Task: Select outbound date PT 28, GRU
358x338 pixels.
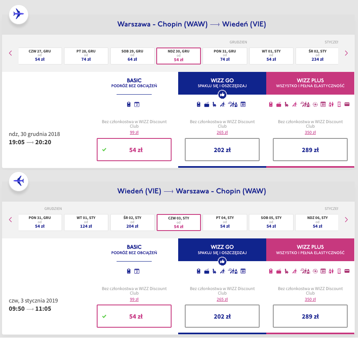Action: click(86, 56)
